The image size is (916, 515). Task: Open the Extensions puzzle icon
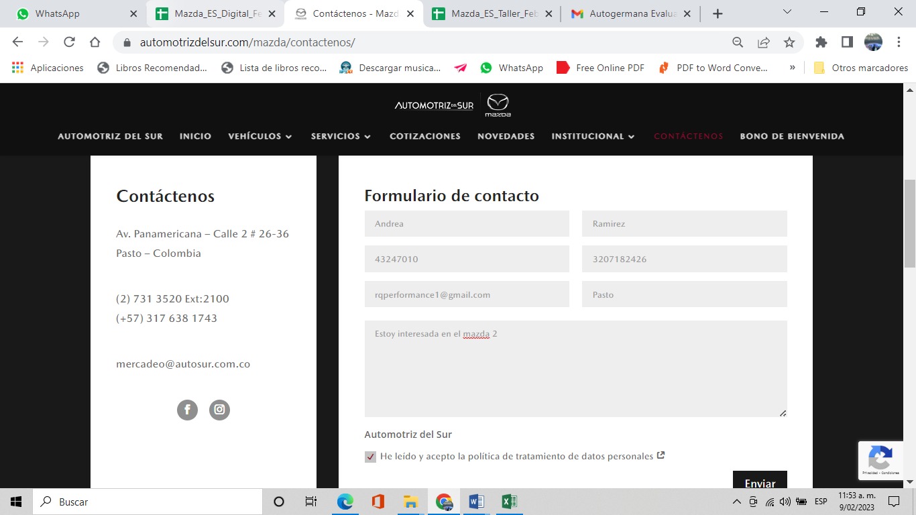tap(821, 42)
